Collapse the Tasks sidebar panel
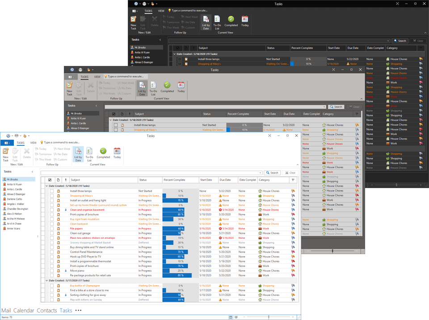Image resolution: width=429 pixels, height=320 pixels. point(31,172)
